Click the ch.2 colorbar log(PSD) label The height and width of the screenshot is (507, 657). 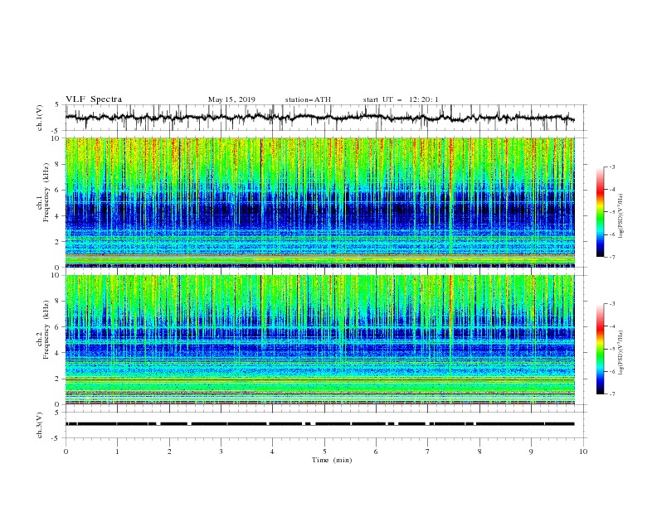(x=622, y=353)
